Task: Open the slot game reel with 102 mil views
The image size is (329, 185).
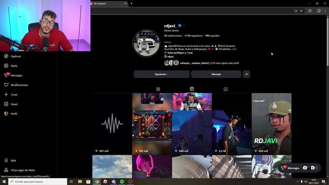Action: pyautogui.click(x=152, y=124)
